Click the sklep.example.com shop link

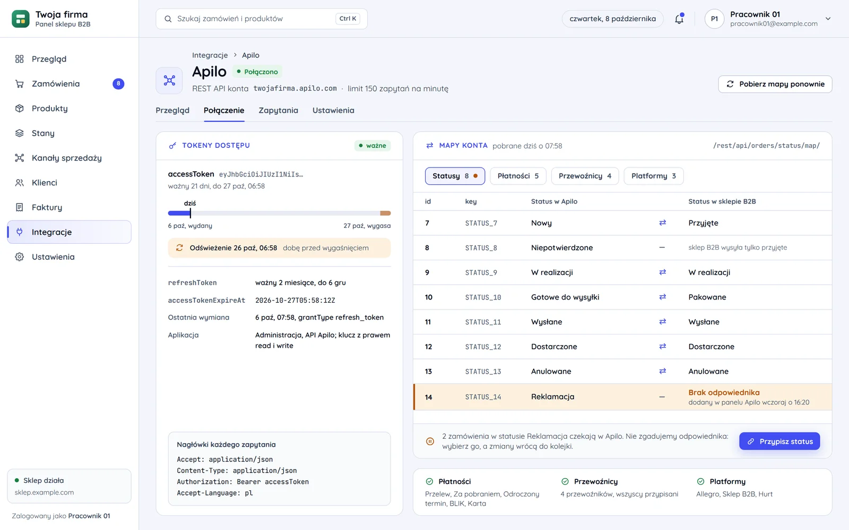coord(44,492)
